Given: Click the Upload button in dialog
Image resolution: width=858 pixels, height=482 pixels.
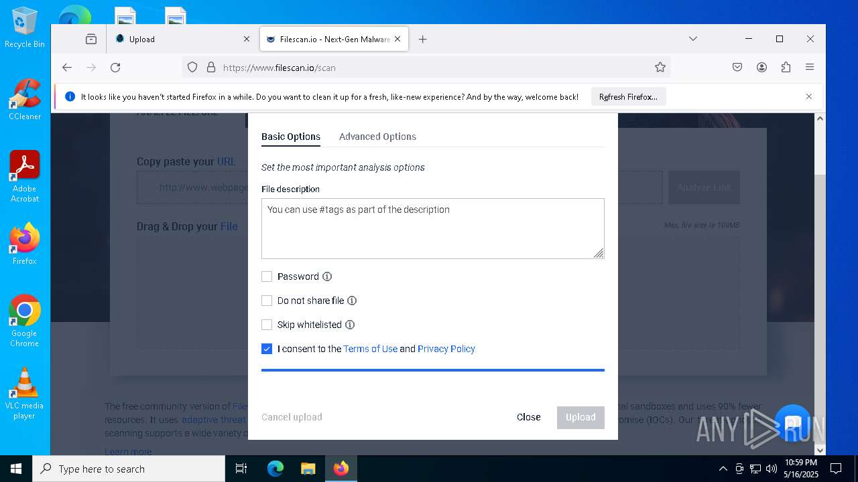Looking at the screenshot, I should click(580, 417).
